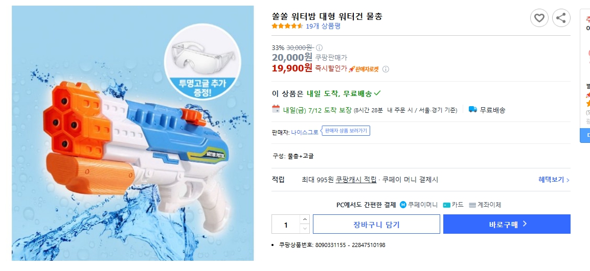
Task: Click the calendar icon next to 내일(금) 도착
Action: pyautogui.click(x=276, y=109)
